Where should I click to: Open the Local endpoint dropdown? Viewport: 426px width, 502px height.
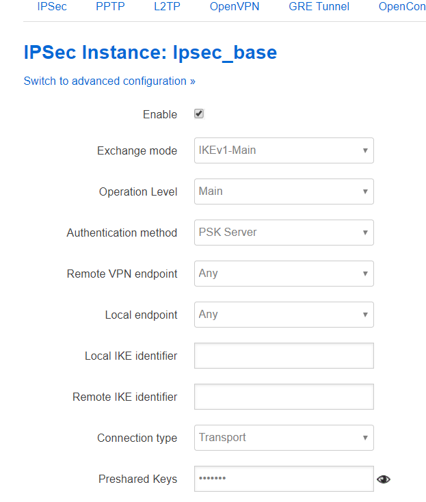point(284,315)
